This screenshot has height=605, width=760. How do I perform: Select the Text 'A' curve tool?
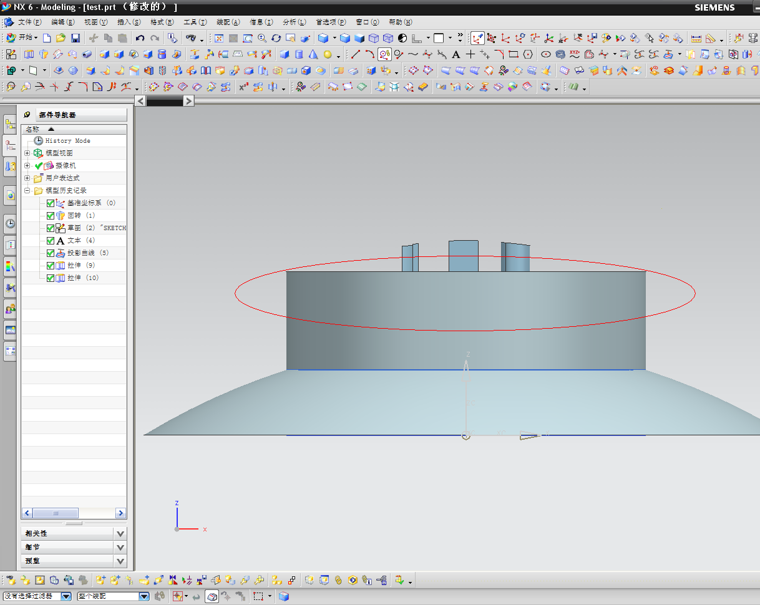click(456, 54)
